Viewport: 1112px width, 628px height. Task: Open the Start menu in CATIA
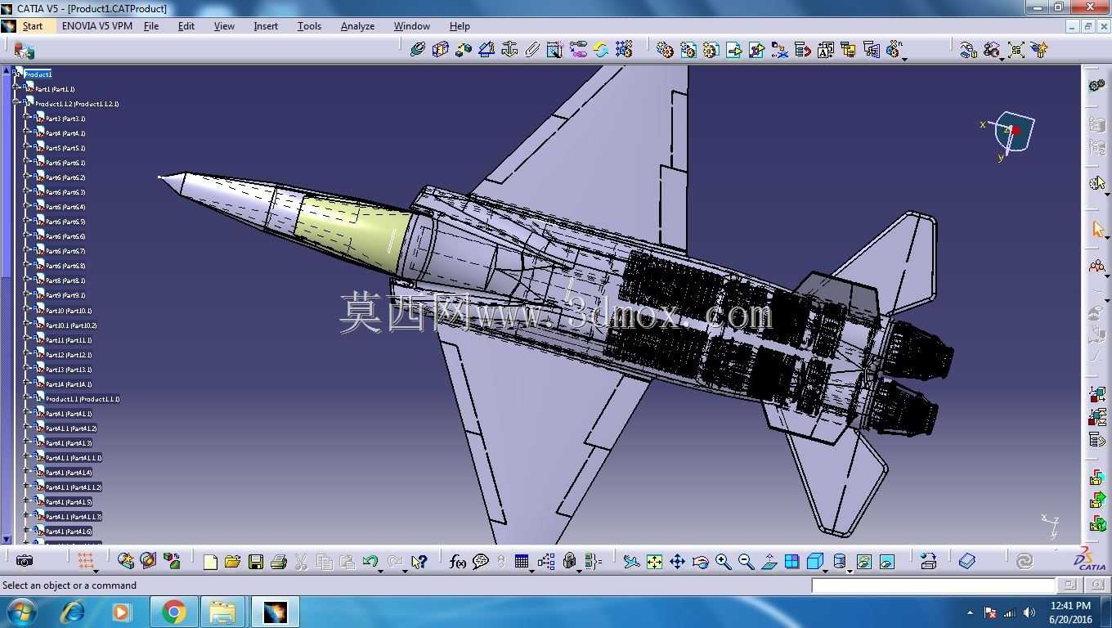pos(33,26)
